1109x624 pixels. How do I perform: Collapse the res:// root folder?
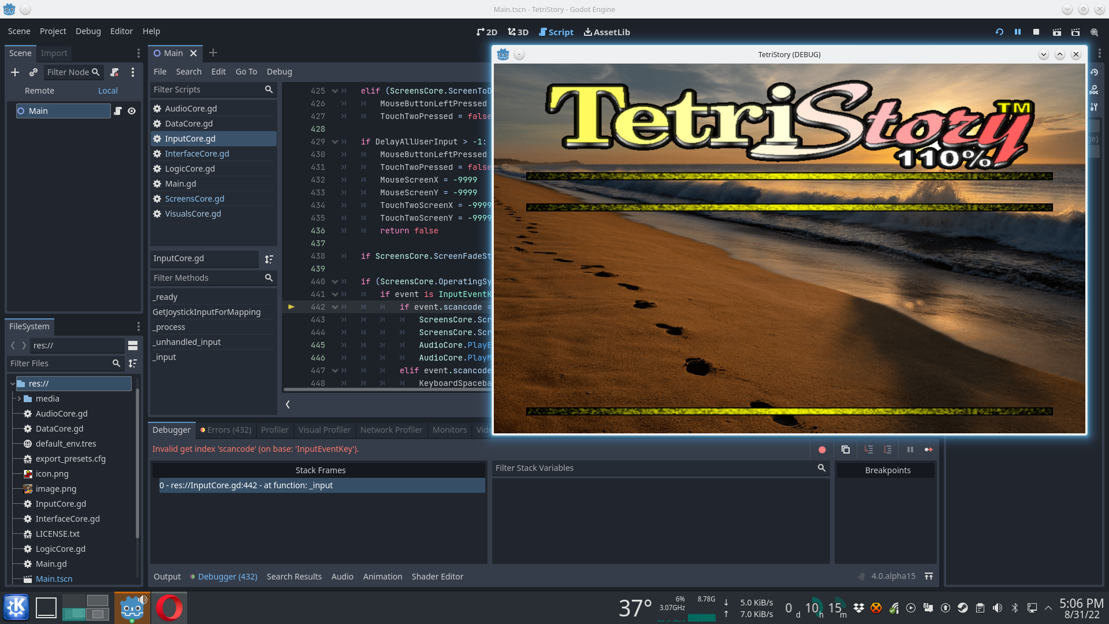pos(12,384)
